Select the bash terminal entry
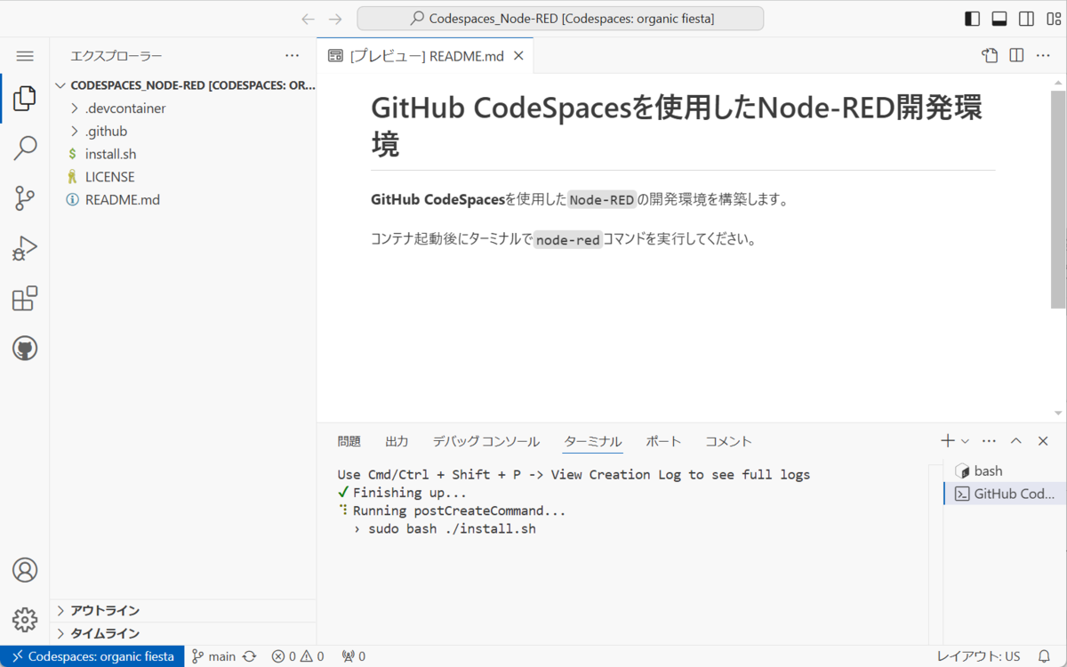 (x=1005, y=471)
